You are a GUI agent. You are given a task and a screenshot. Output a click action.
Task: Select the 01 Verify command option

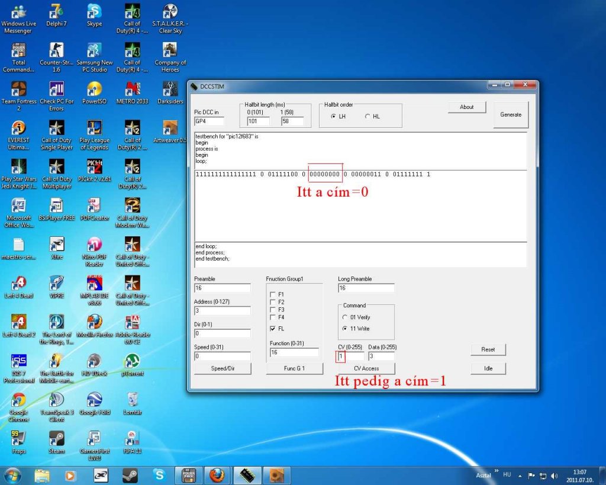click(x=345, y=317)
